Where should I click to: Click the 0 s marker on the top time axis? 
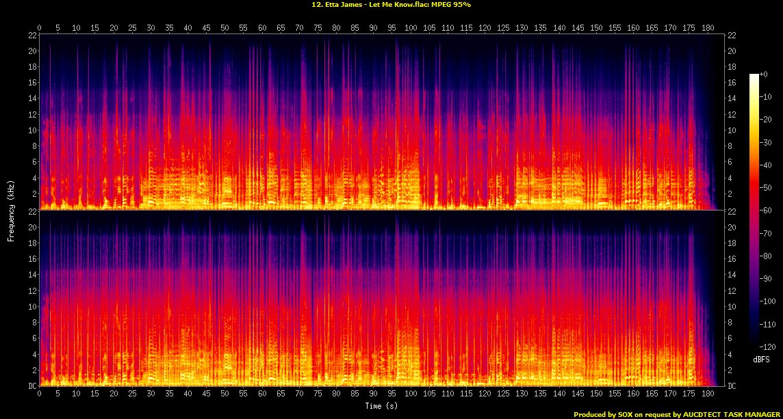click(x=40, y=28)
